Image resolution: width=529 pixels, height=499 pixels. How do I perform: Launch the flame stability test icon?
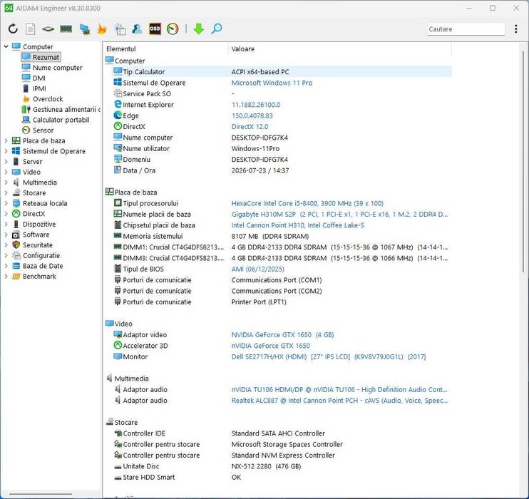(x=102, y=29)
